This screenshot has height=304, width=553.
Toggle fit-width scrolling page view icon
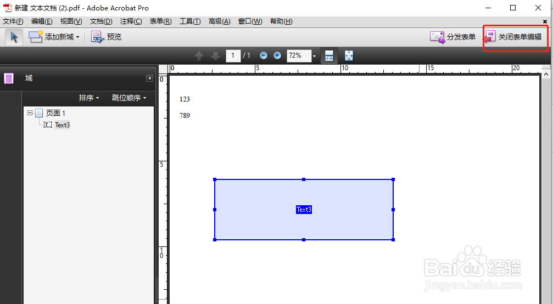(x=329, y=55)
